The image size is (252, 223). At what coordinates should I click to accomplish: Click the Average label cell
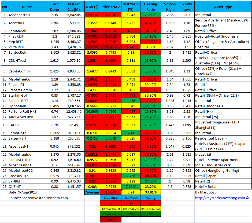click(x=92, y=192)
